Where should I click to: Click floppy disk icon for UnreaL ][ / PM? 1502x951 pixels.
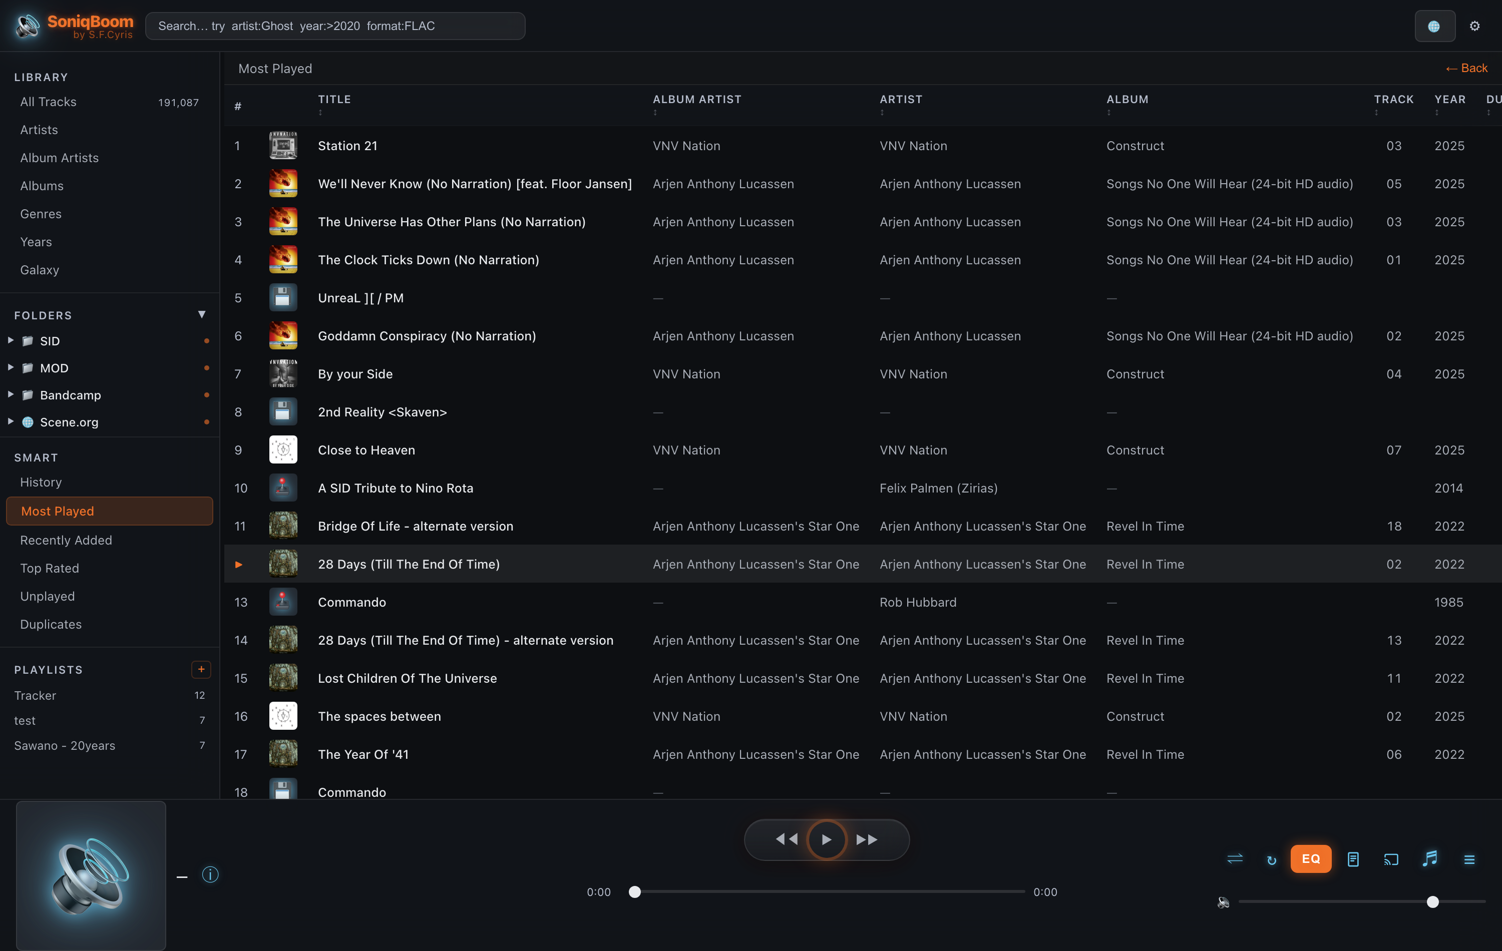(283, 297)
